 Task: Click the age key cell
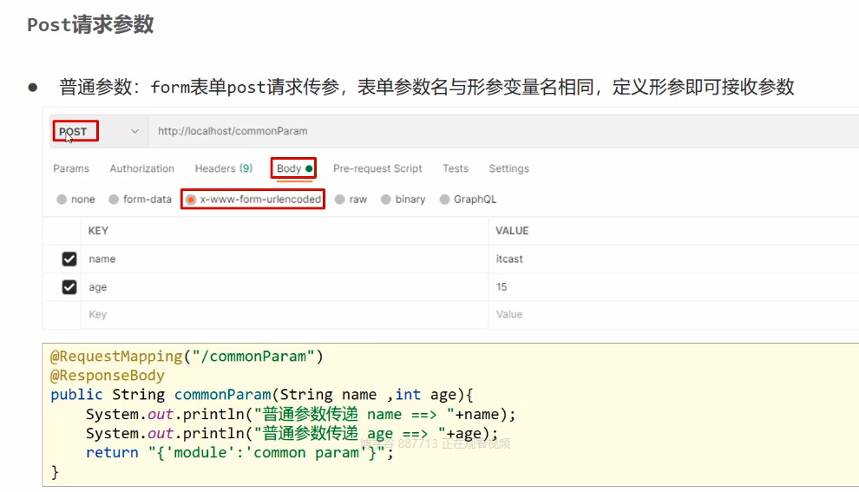[285, 287]
